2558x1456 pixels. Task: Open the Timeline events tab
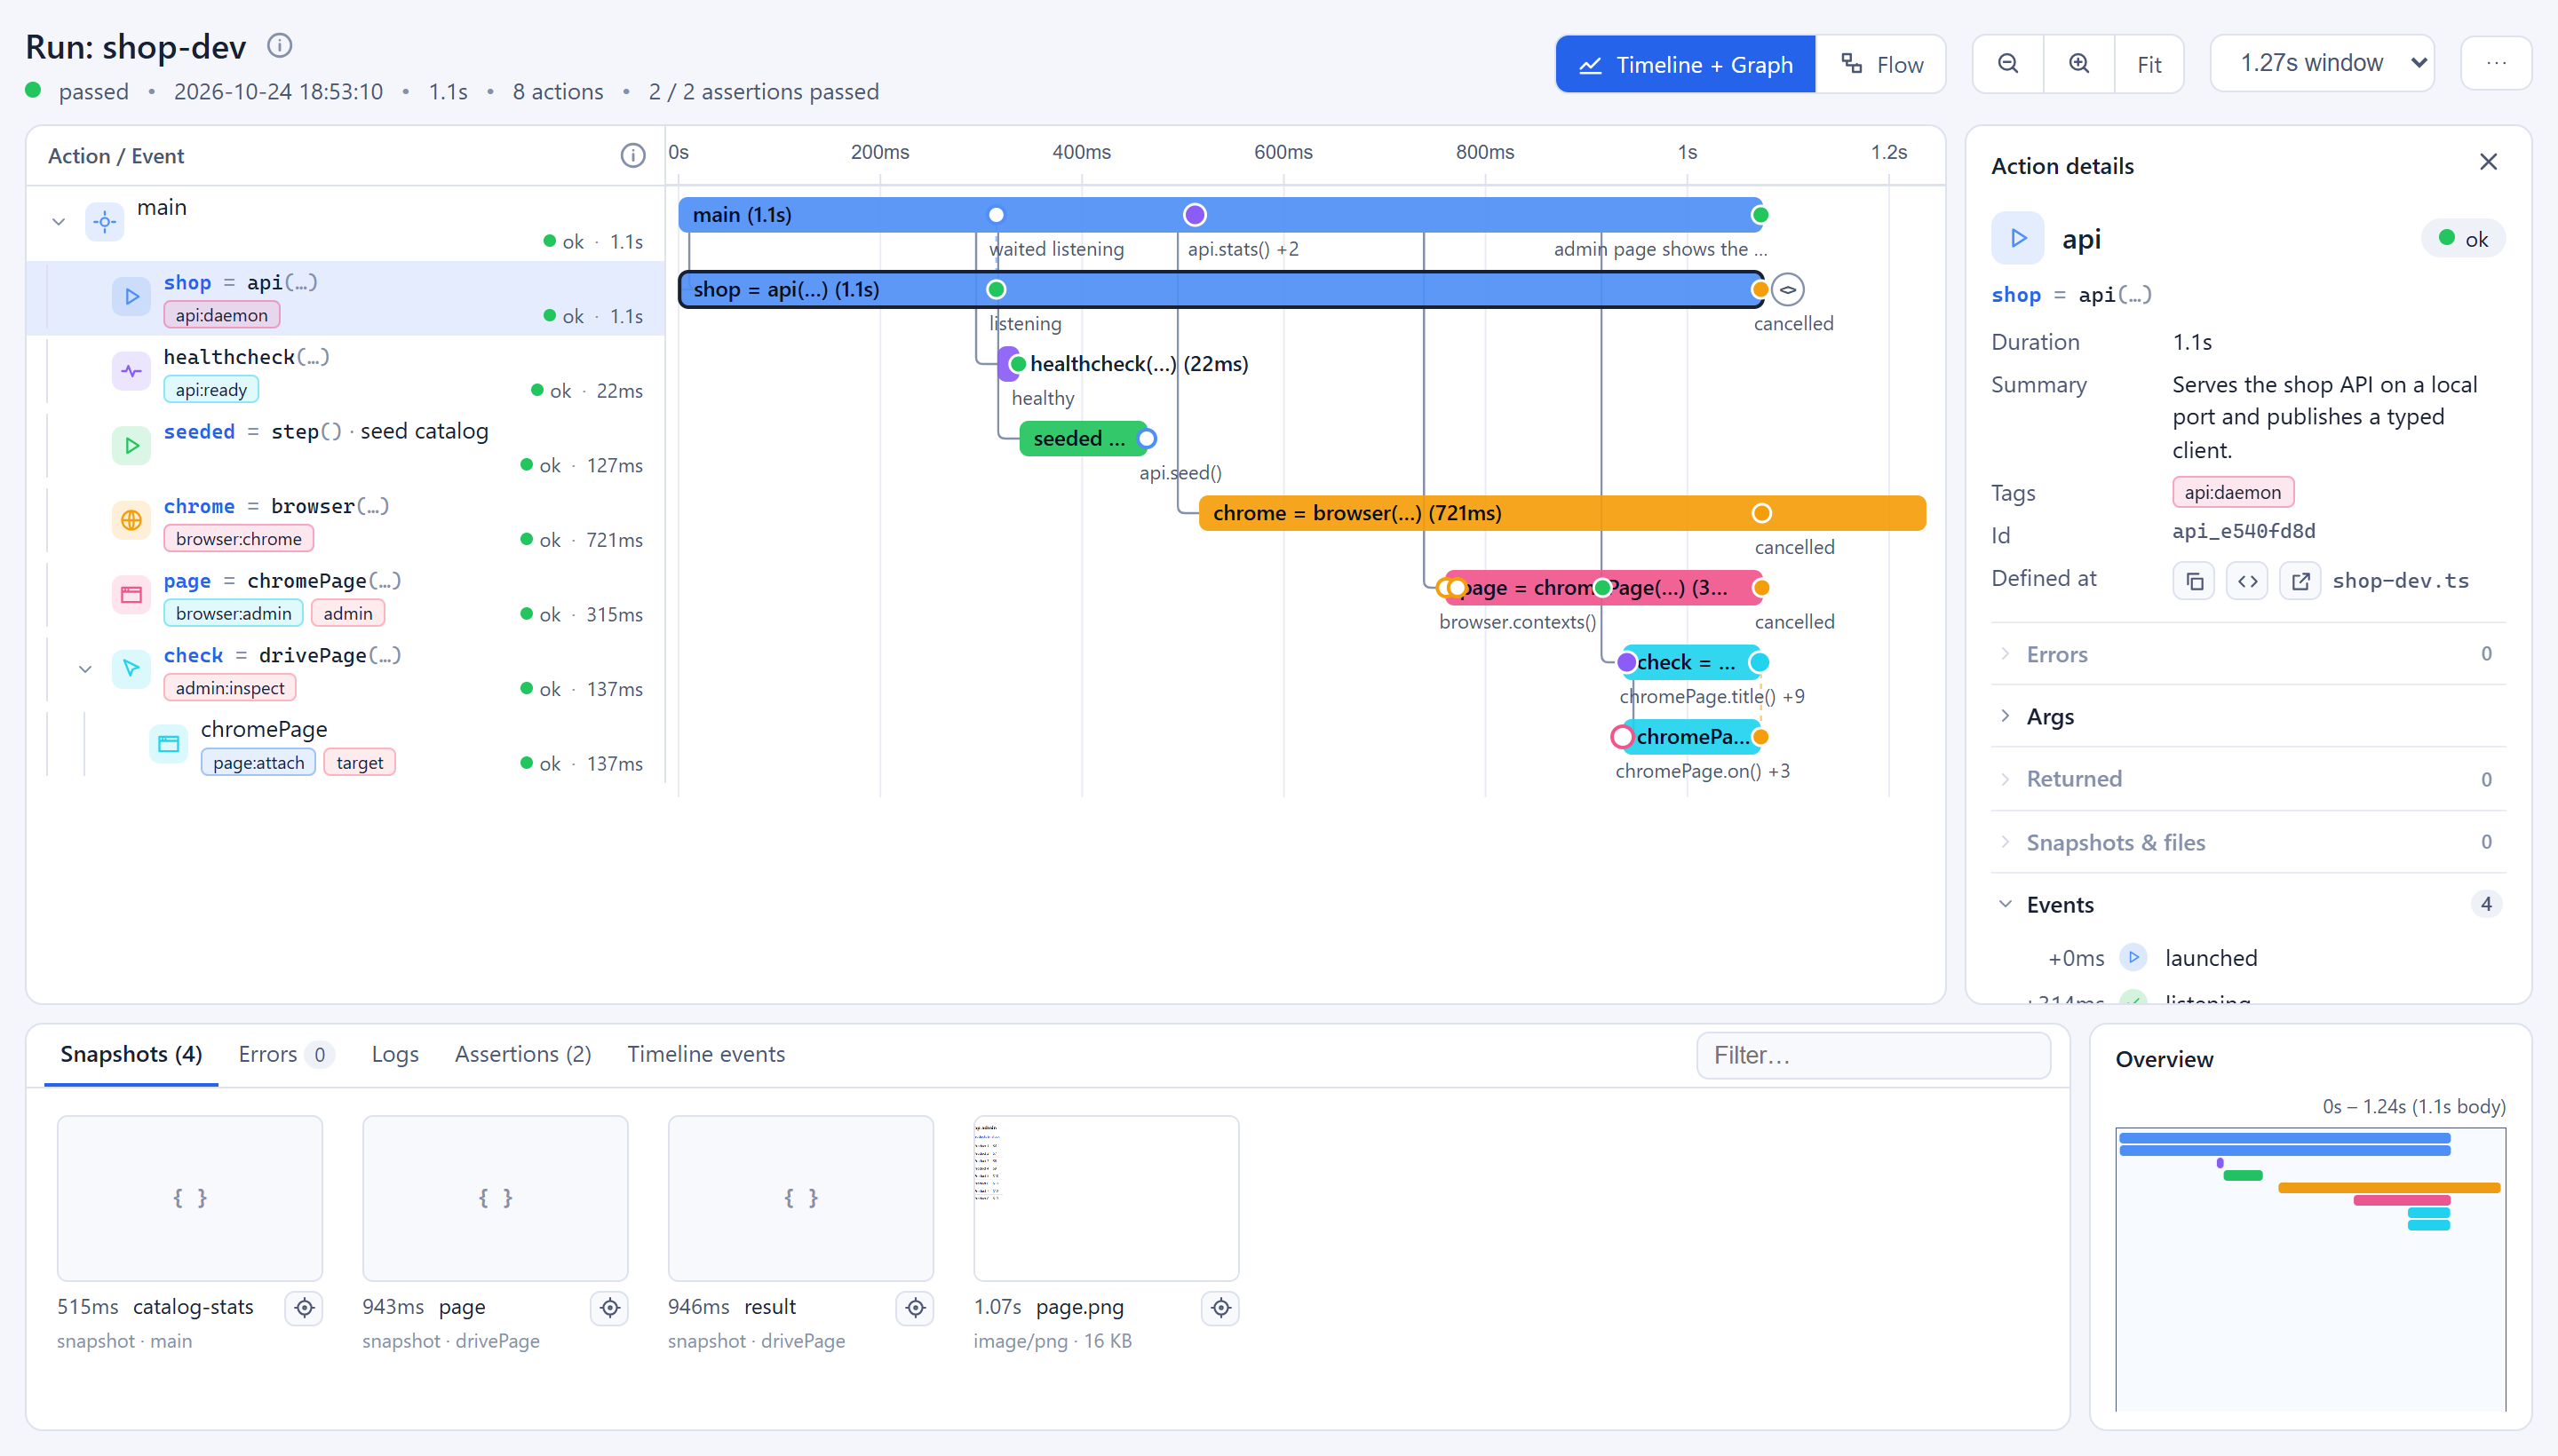(705, 1054)
